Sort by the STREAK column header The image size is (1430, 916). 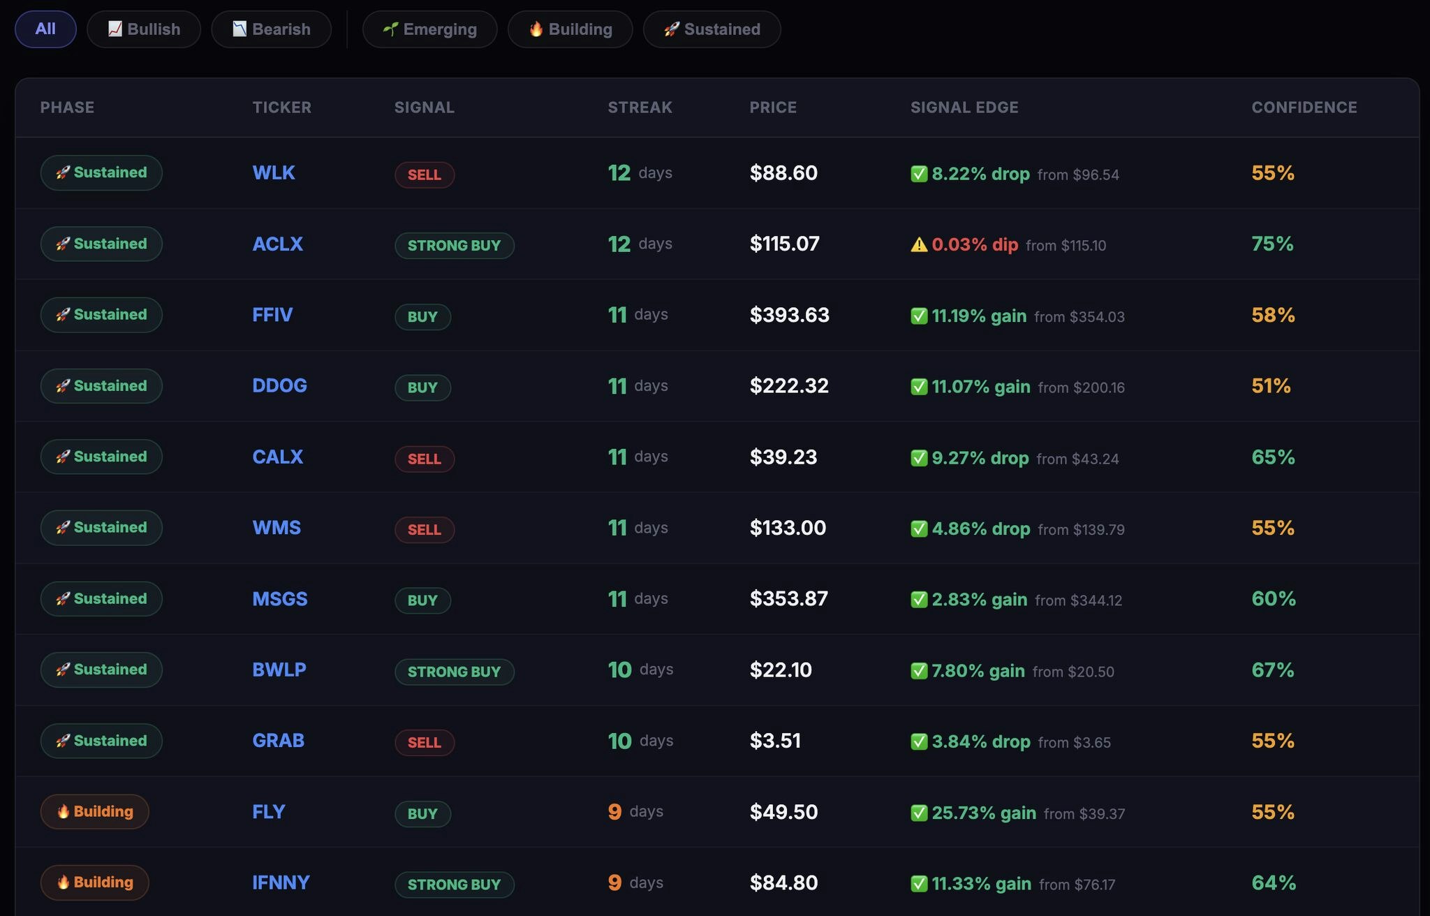point(640,108)
